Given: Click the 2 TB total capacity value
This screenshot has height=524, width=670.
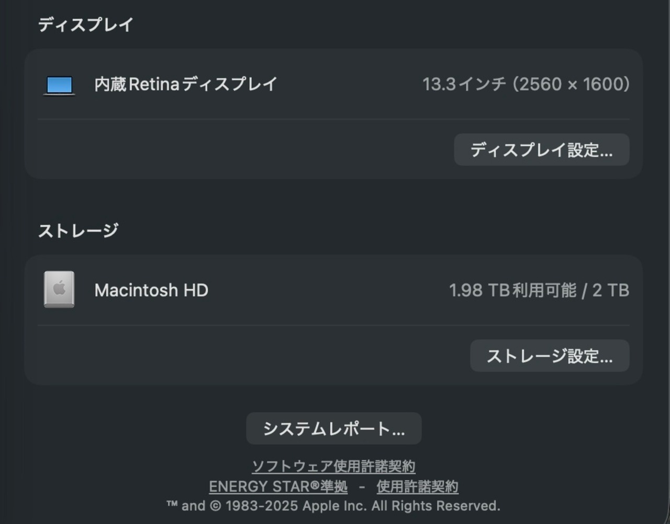Looking at the screenshot, I should click(x=610, y=290).
